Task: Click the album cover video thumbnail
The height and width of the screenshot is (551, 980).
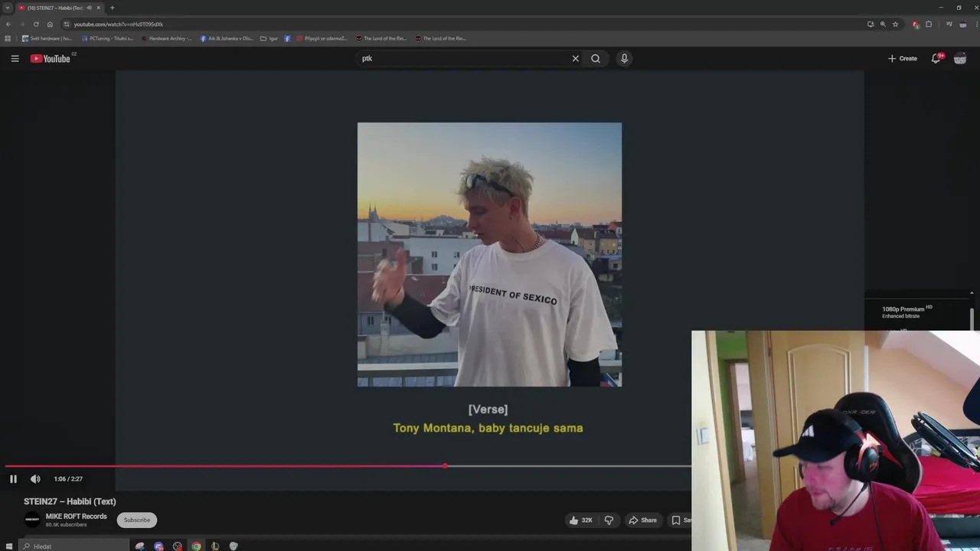Action: point(489,255)
